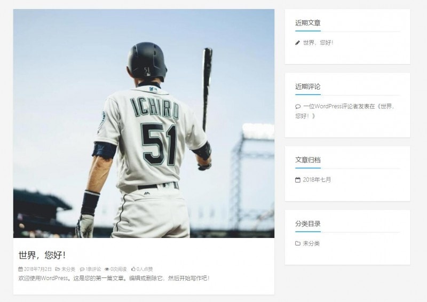
Task: Click the eye icon before 0次阅读
Action: point(107,269)
